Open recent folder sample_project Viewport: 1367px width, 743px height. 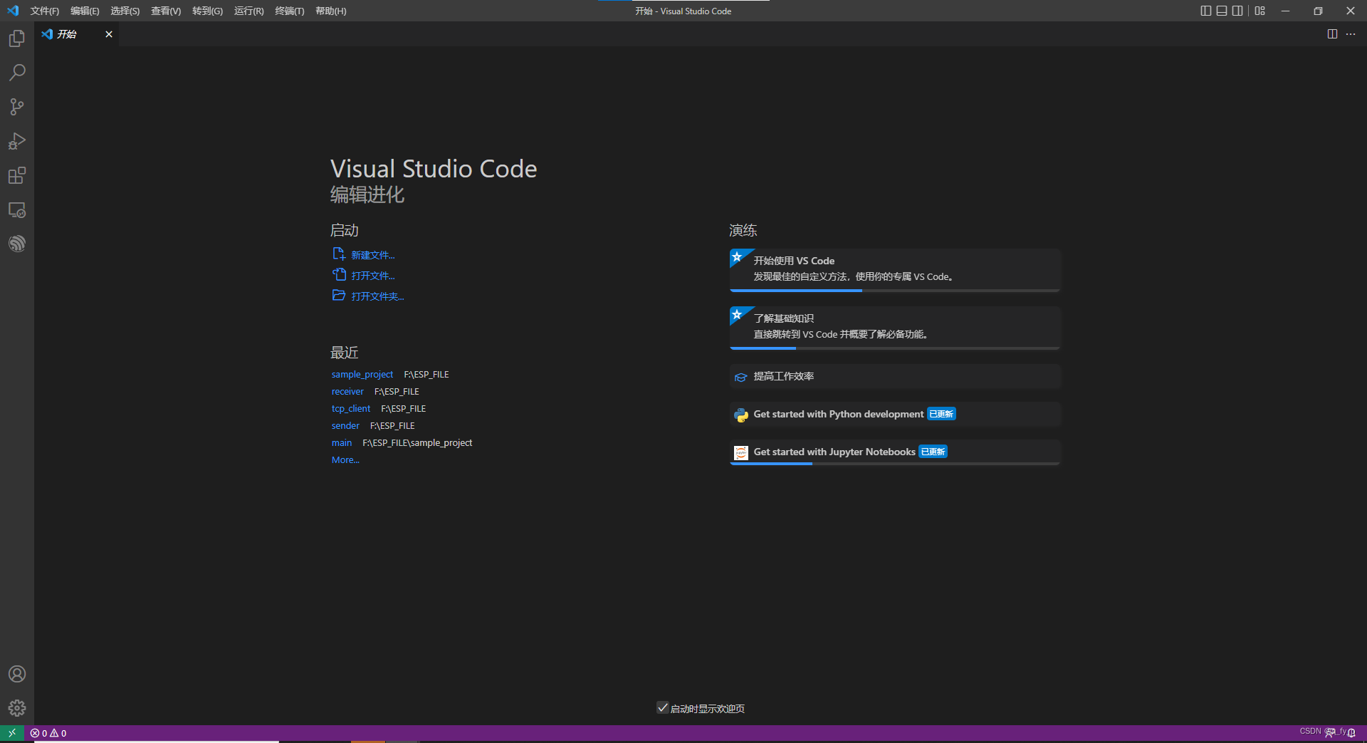(x=362, y=374)
